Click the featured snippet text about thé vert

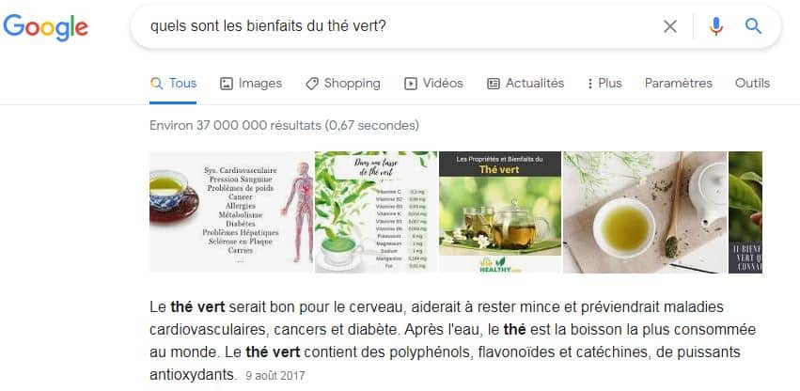click(452, 341)
